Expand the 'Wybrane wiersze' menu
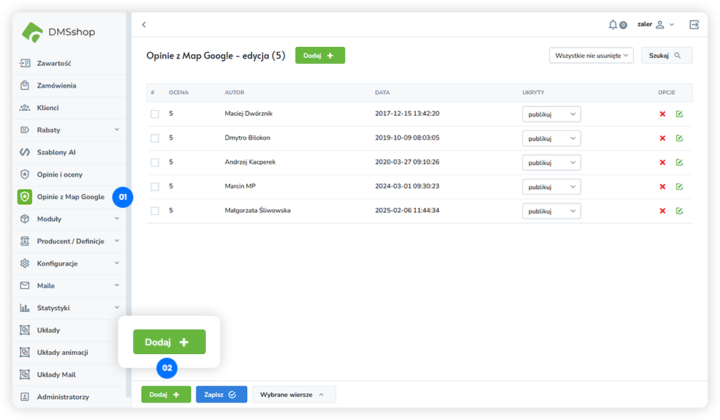Image resolution: width=720 pixels, height=420 pixels. 293,395
